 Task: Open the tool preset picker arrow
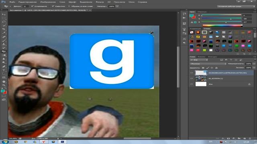pyautogui.click(x=10, y=6)
